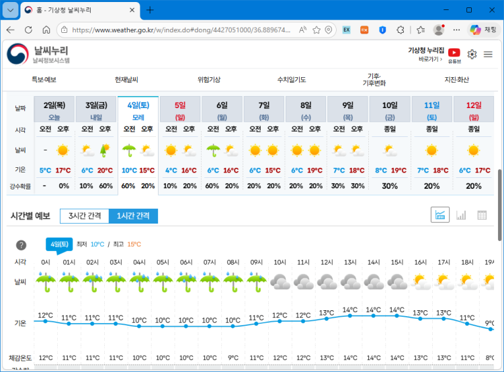Switch to line chart view icon
Viewport: 504px width, 372px height.
tap(441, 215)
